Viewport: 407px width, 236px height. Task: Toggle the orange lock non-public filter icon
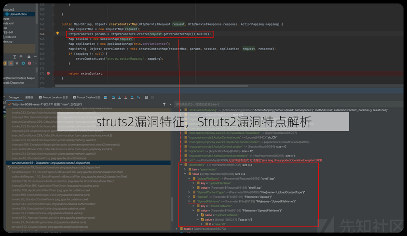tap(11, 63)
